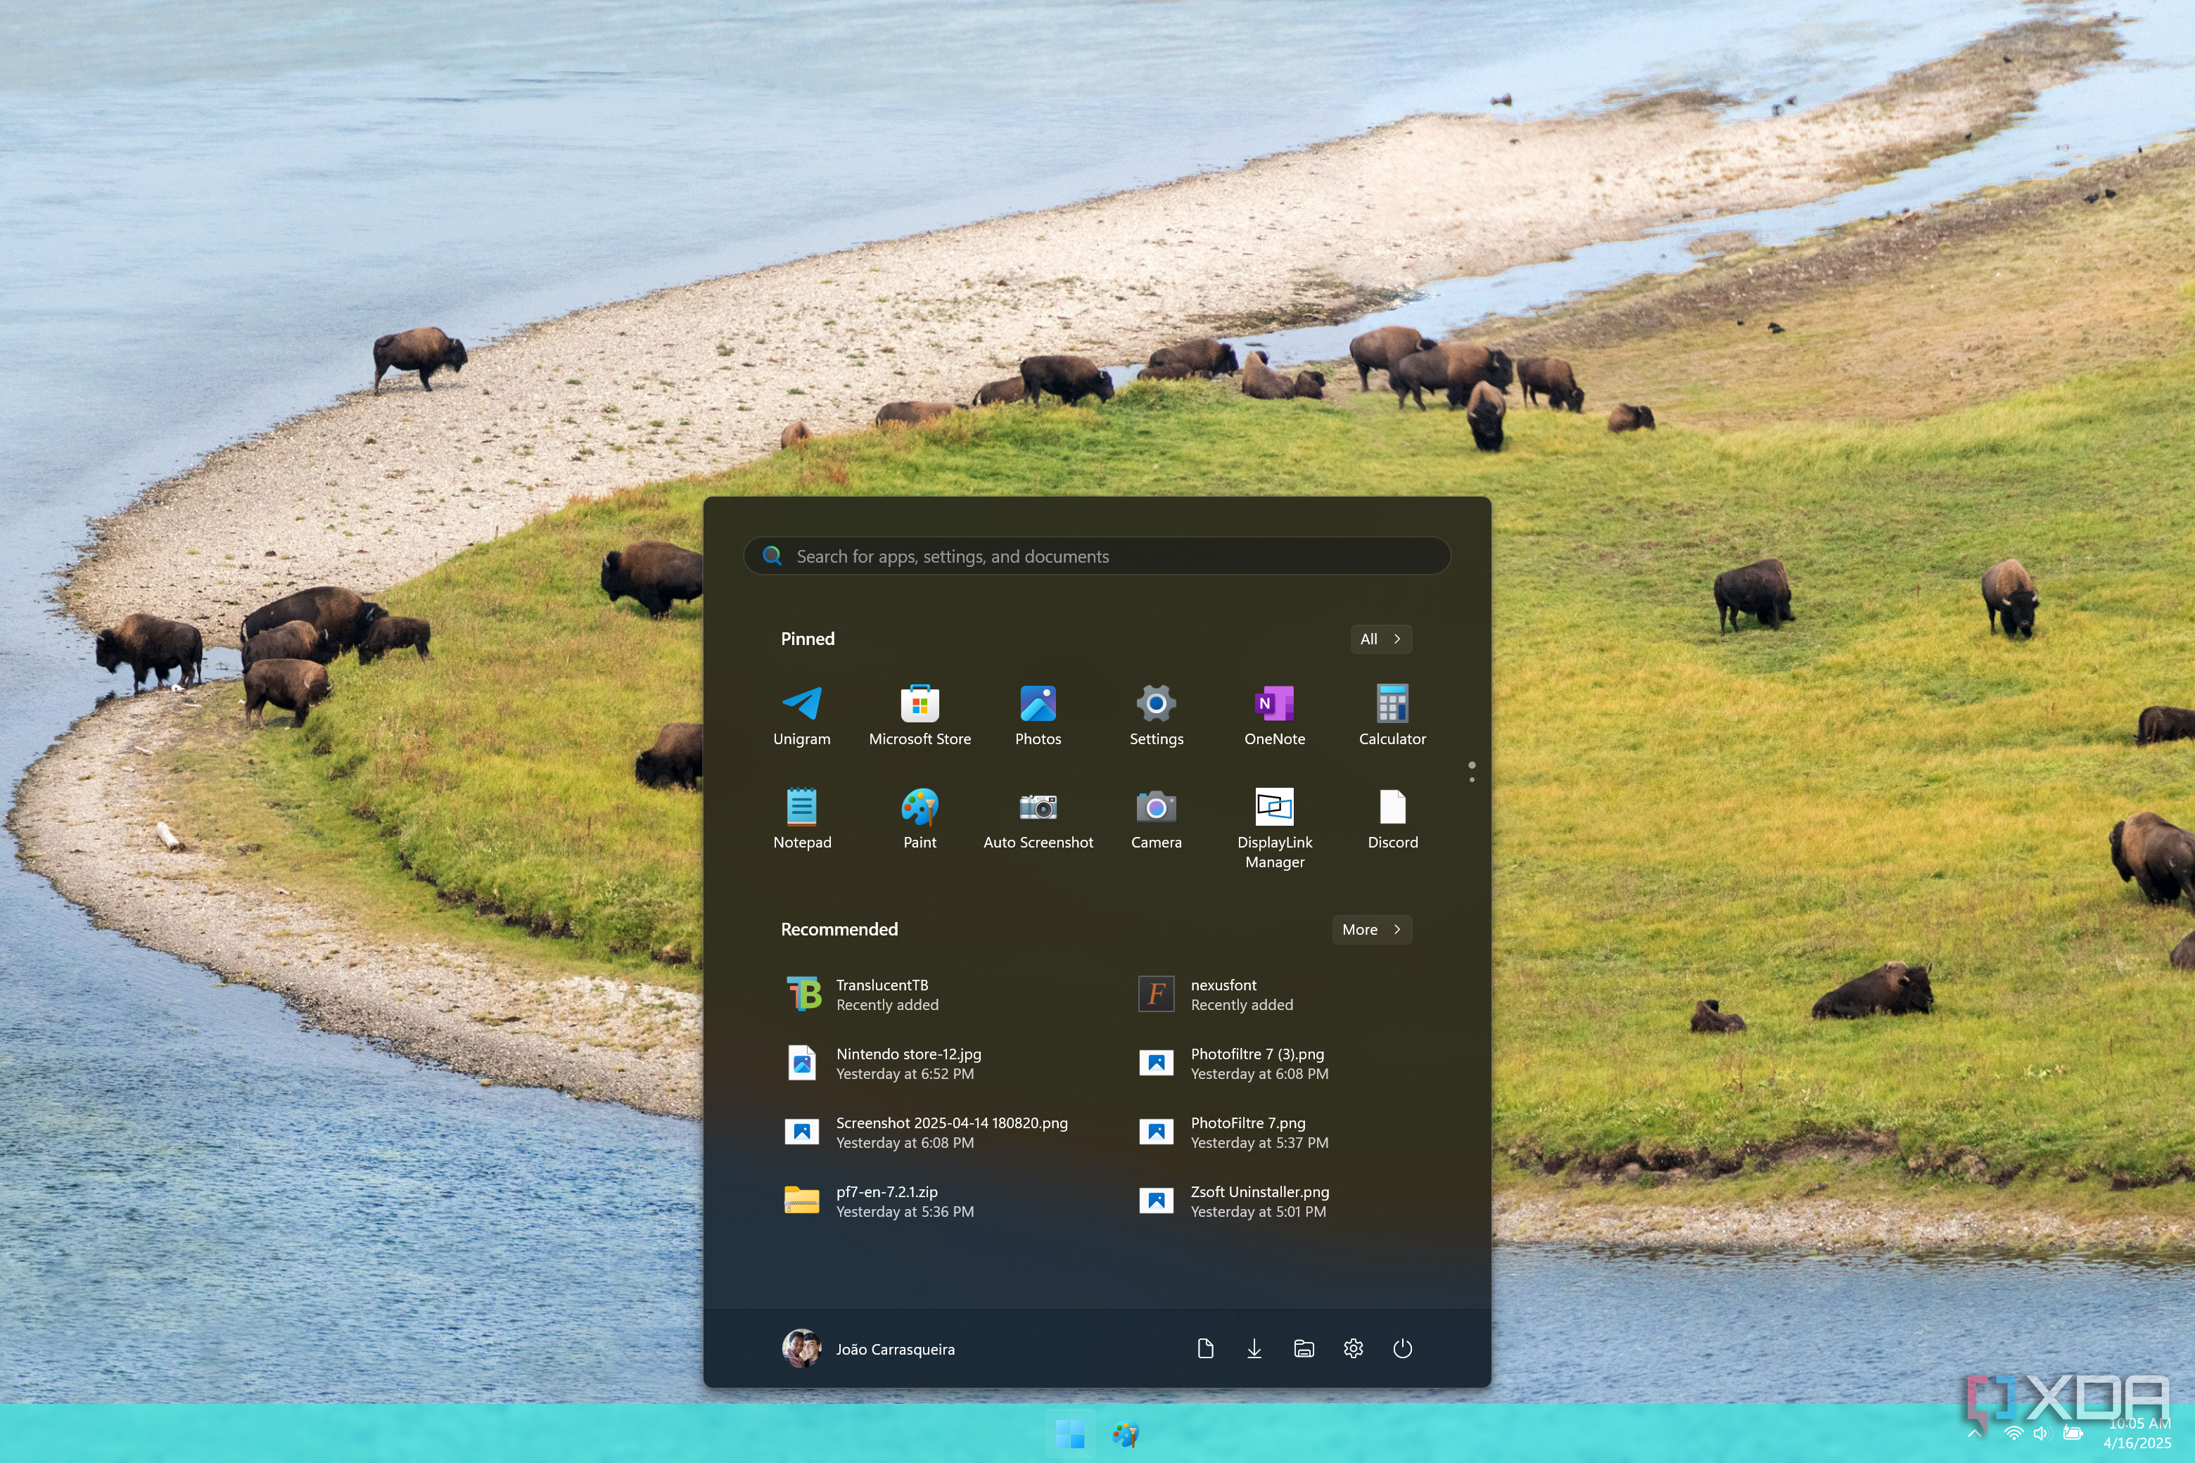
Task: Click the power button icon
Action: coord(1401,1348)
